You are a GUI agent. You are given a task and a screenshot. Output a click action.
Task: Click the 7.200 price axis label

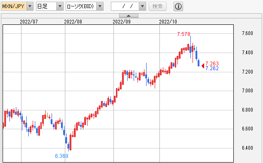coord(248,71)
